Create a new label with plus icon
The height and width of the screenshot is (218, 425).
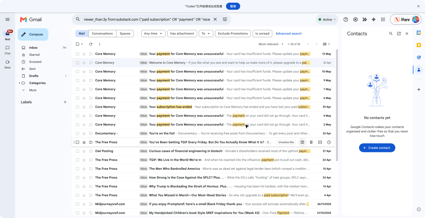(65, 102)
